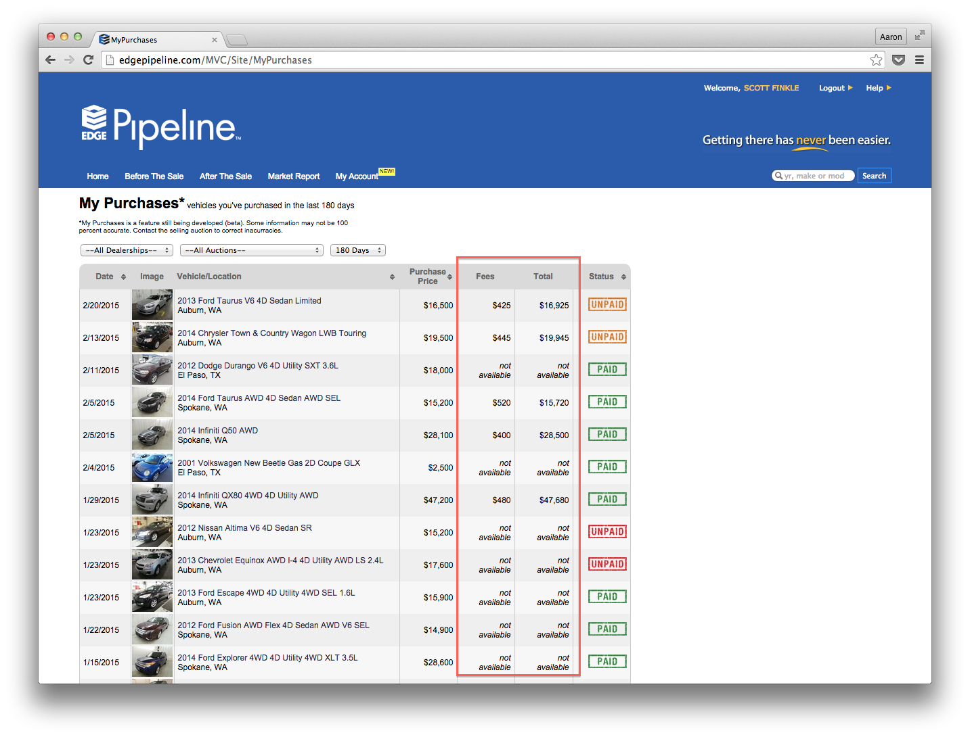Bookmark this page with the star icon
This screenshot has width=970, height=737.
click(877, 60)
